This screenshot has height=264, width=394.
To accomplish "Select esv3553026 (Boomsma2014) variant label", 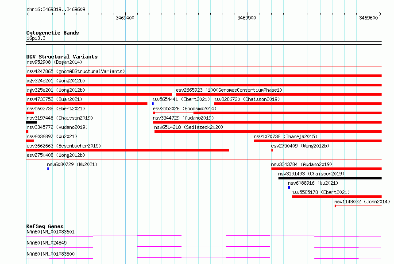I will click(185, 109).
